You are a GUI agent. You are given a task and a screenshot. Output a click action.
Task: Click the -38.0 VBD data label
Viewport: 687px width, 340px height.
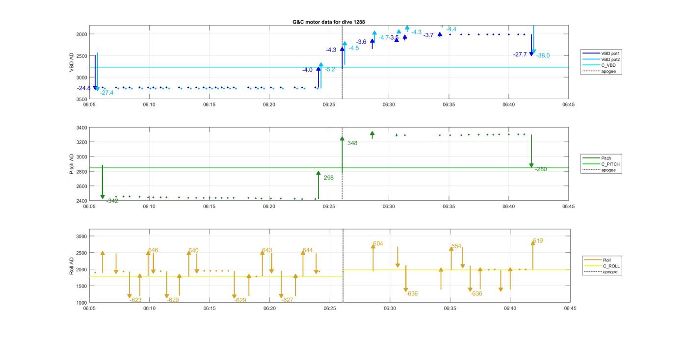[x=543, y=56]
